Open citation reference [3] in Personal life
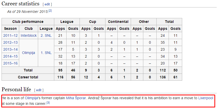218x110 pixels. point(48,103)
